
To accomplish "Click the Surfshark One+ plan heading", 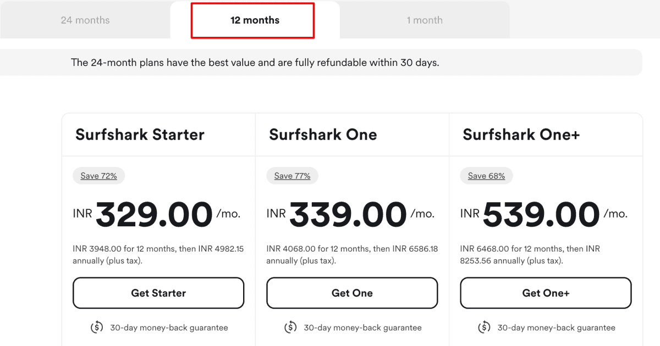I will pos(521,135).
